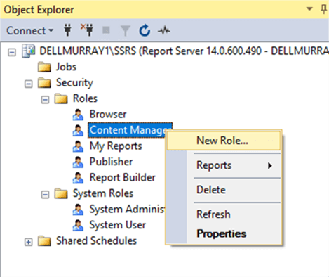
Task: Click the Stop square toolbar icon
Action: [106, 30]
